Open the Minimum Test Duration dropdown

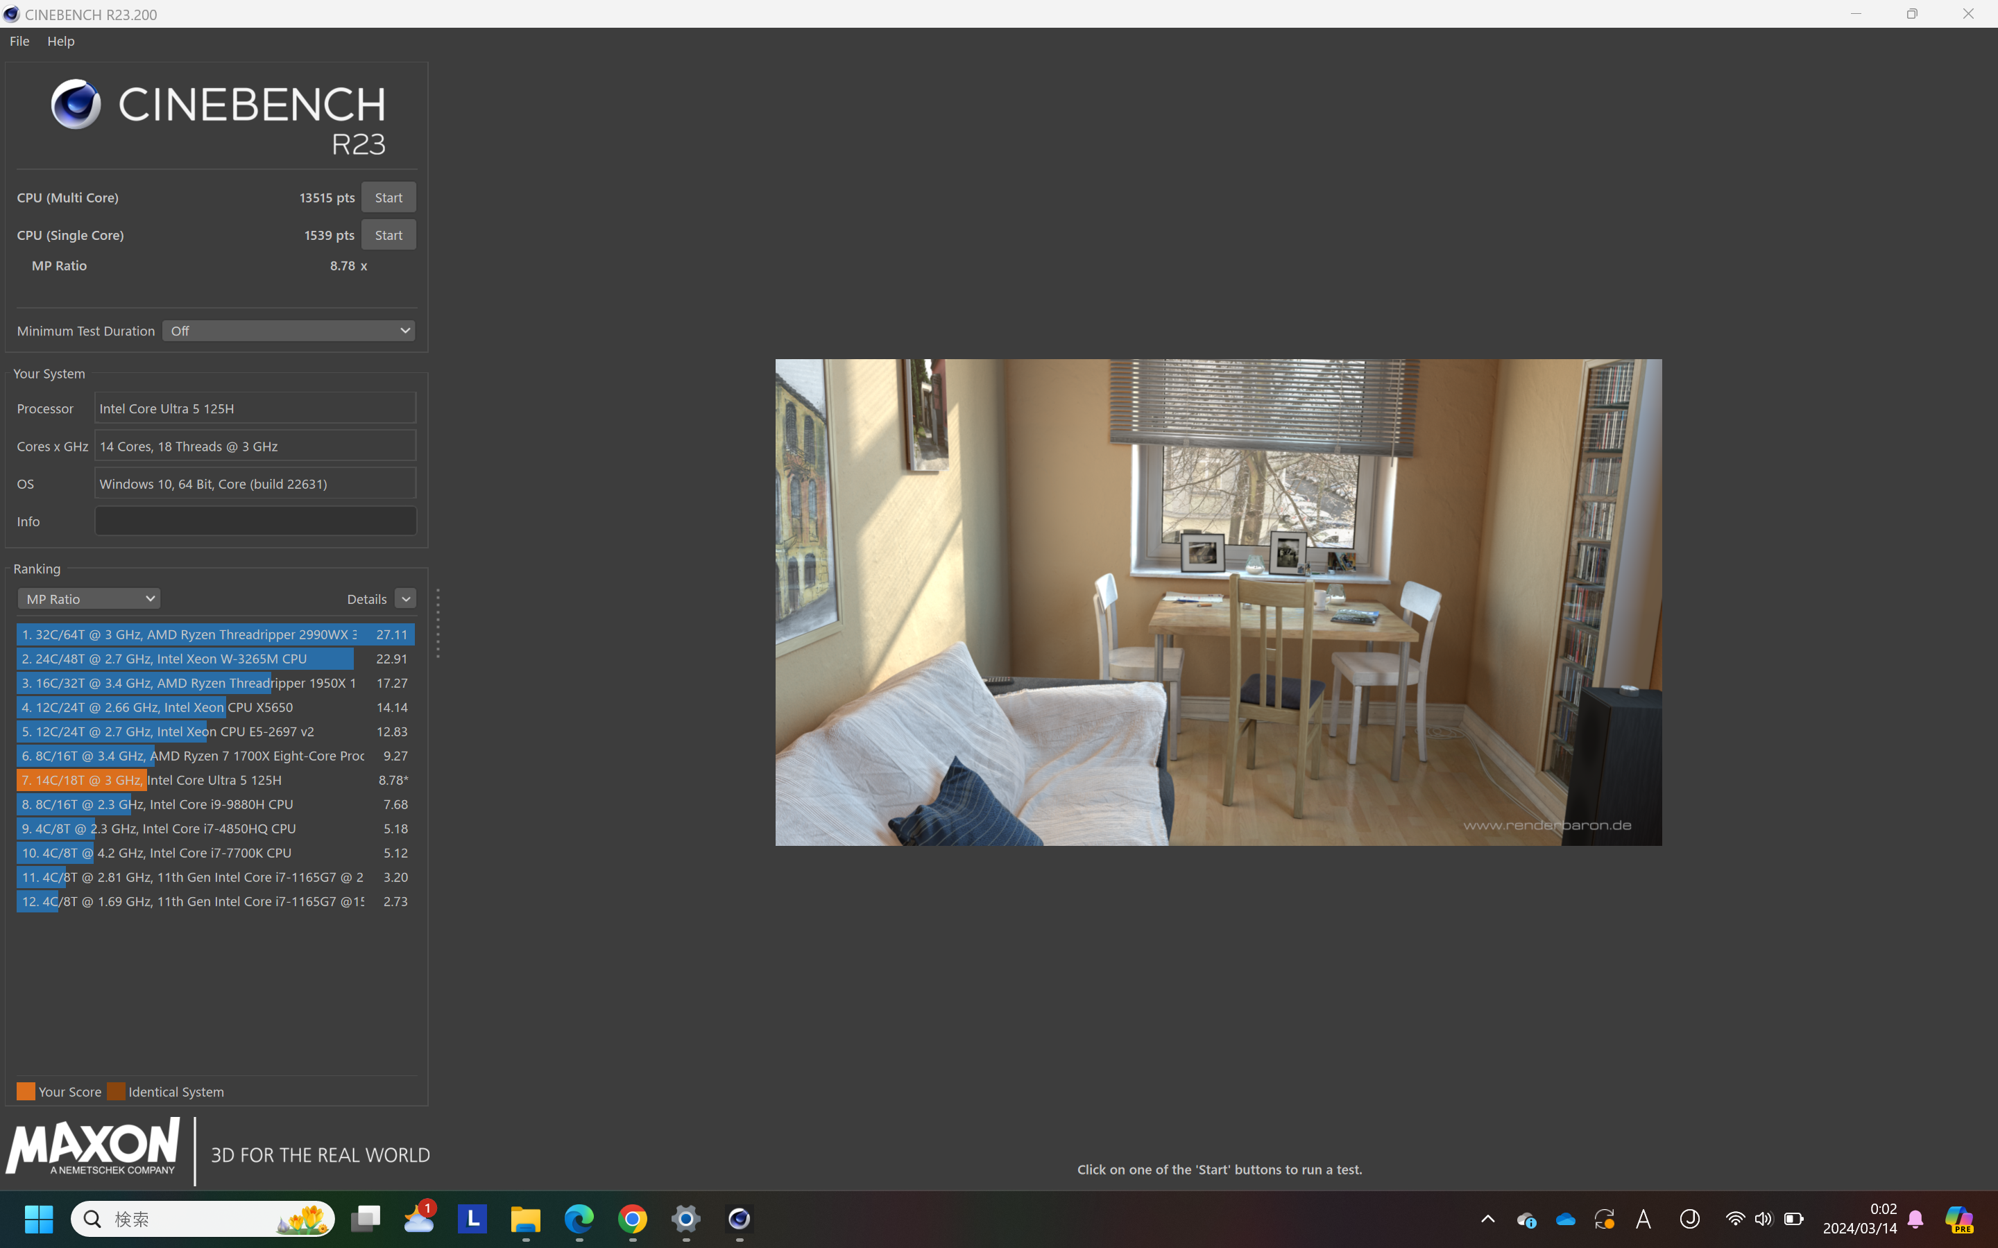coord(289,331)
